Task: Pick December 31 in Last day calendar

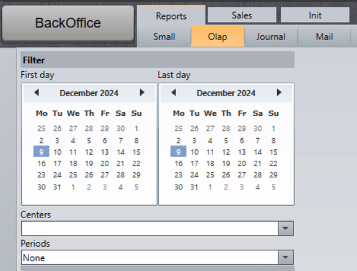Action: click(194, 187)
